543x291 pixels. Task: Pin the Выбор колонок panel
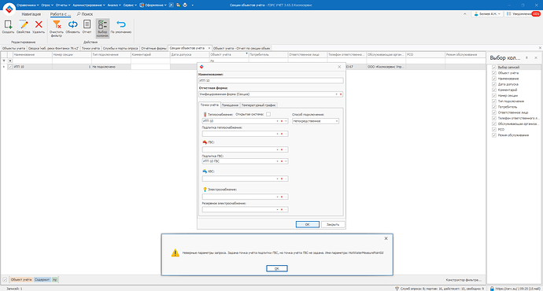526,57
